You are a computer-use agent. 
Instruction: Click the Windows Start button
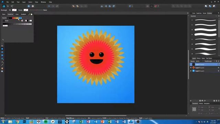coord(3,122)
